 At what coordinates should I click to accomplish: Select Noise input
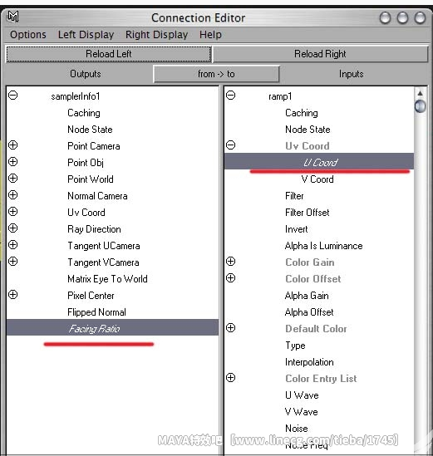(296, 429)
